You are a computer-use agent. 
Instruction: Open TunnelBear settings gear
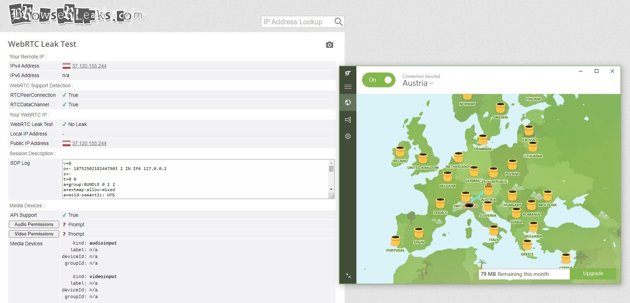click(x=348, y=136)
